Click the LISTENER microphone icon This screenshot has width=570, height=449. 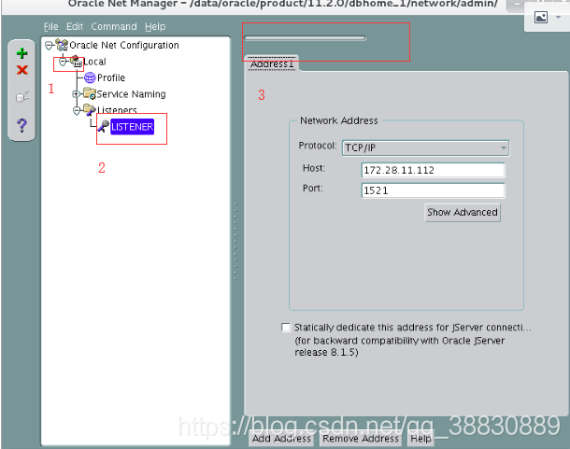(103, 126)
